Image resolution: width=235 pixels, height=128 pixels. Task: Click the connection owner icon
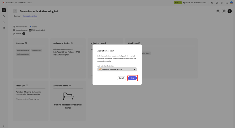point(14,30)
